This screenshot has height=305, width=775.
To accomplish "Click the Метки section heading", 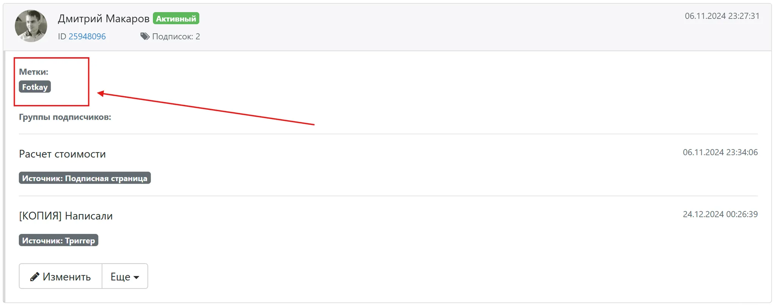I will [34, 72].
